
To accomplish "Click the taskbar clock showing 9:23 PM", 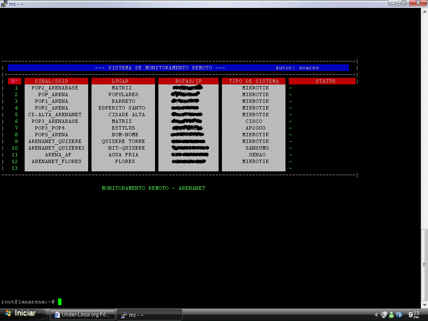I will click(414, 315).
